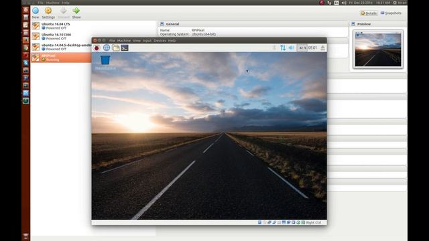This screenshot has width=429, height=241.
Task: Open Machine menu of the VM window
Action: (x=124, y=40)
